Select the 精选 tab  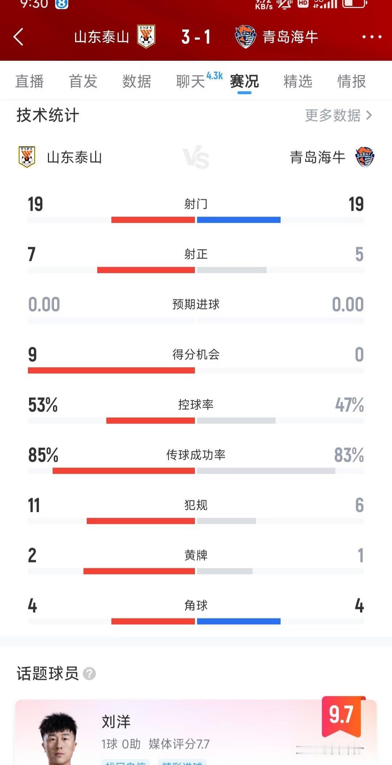pyautogui.click(x=298, y=81)
